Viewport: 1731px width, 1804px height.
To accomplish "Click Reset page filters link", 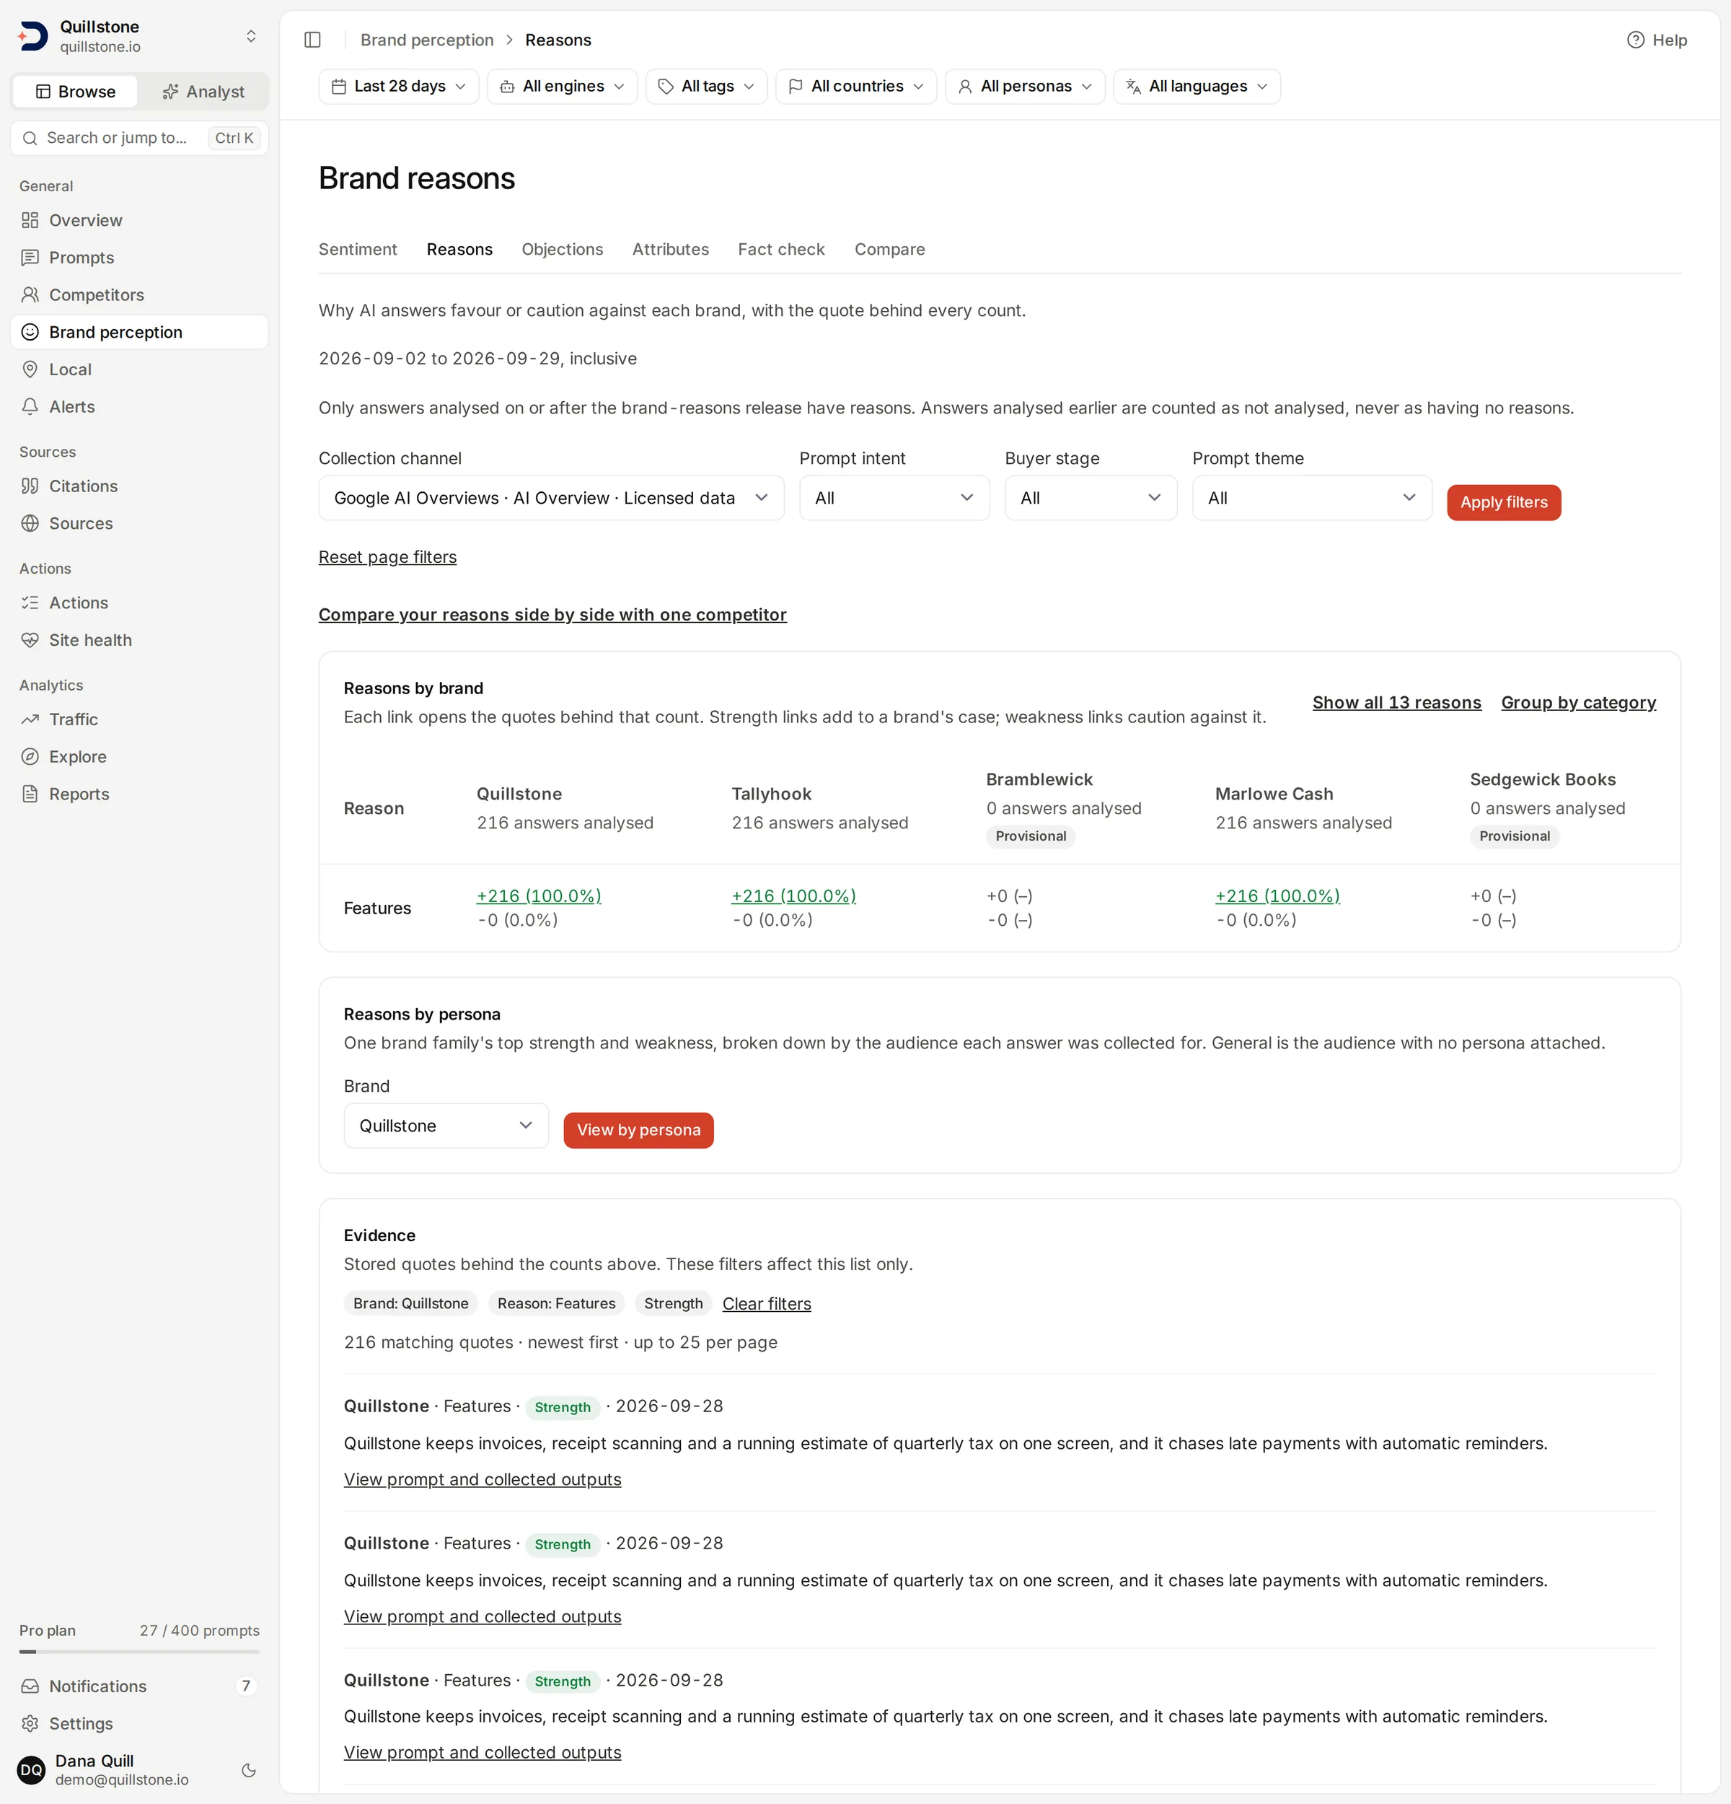I will point(387,557).
